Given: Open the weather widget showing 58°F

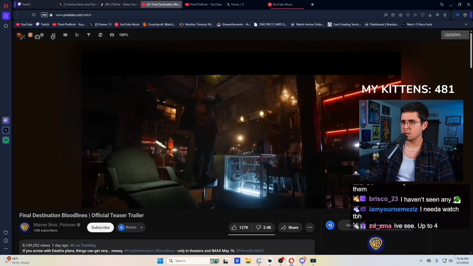Looking at the screenshot, I should tap(17, 261).
